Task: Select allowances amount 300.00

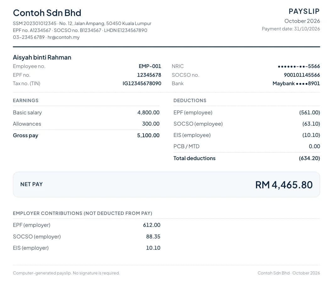Action: tap(151, 124)
